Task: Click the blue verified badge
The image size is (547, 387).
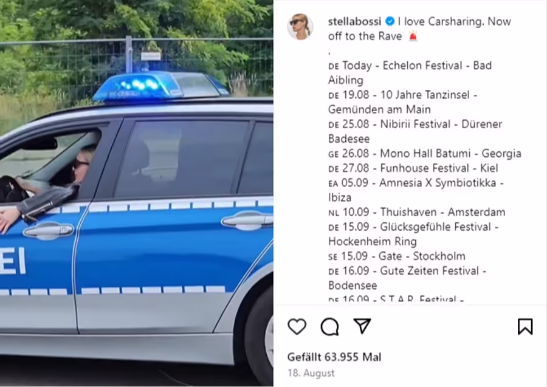Action: pos(390,22)
